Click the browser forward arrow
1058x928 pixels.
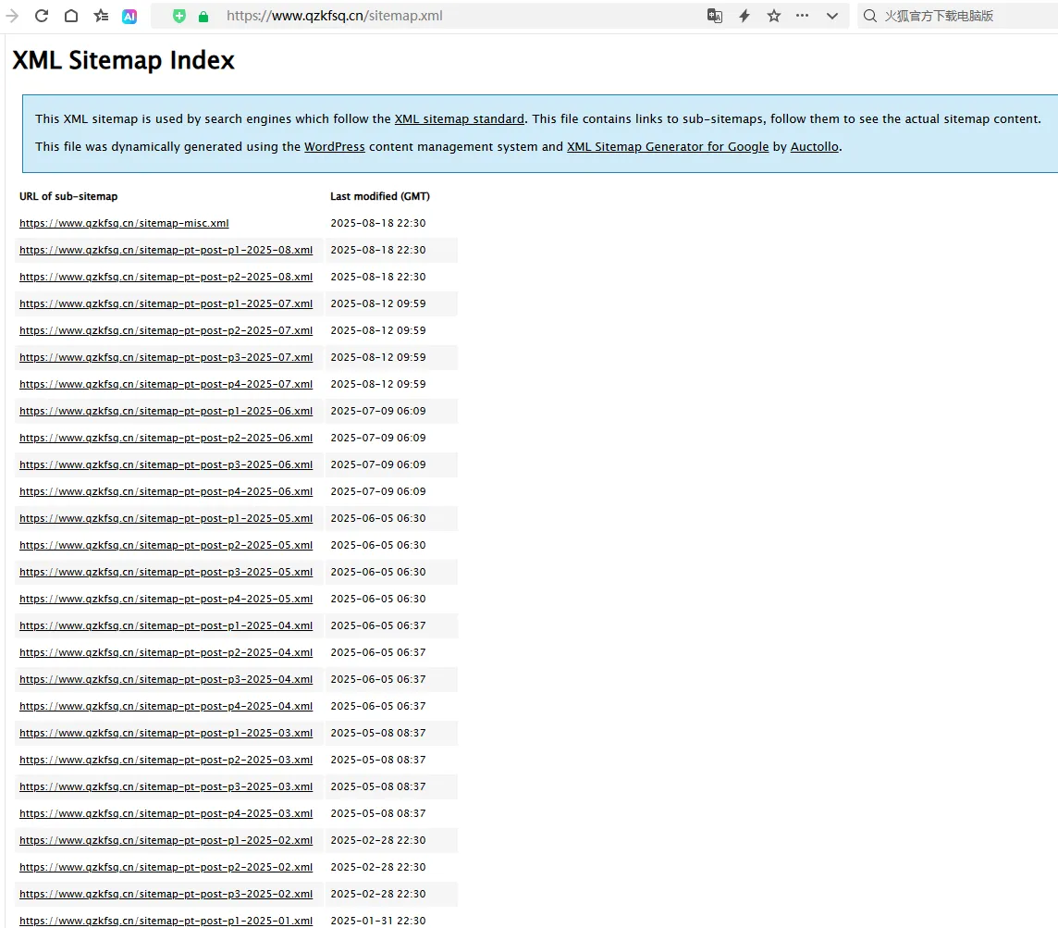[x=12, y=16]
